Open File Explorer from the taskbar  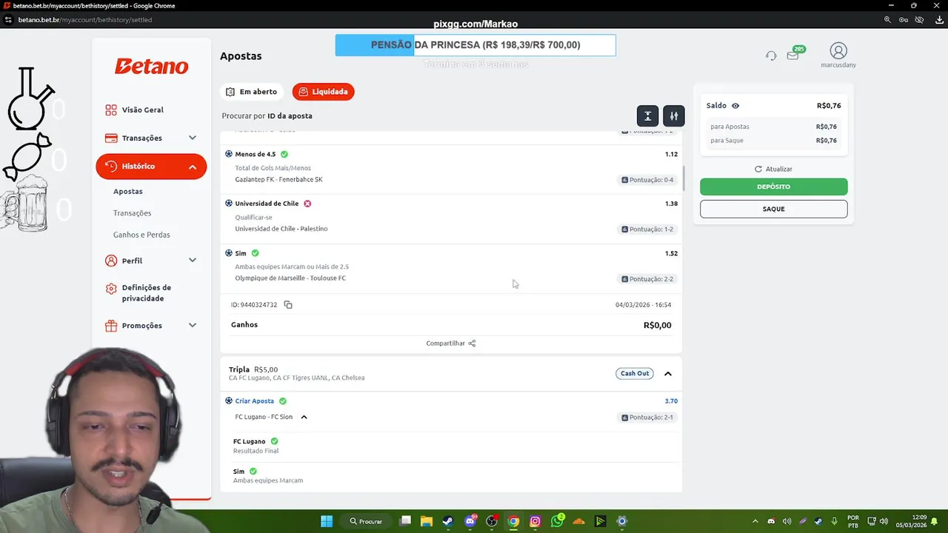(427, 521)
